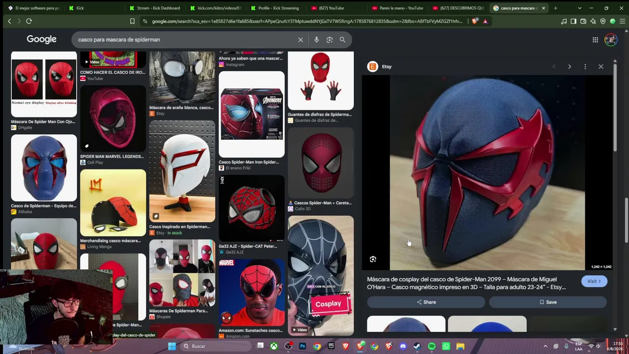Open Google Lens image search
Image resolution: width=629 pixels, height=354 pixels.
point(329,40)
